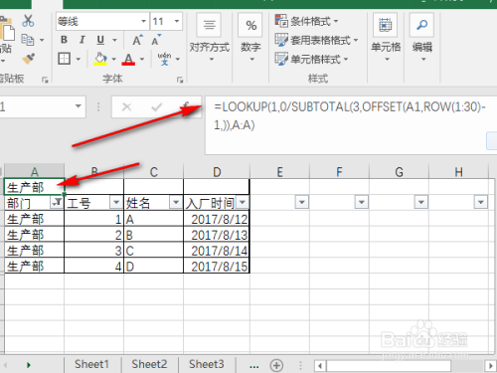Toggle bold formatting

pyautogui.click(x=64, y=40)
